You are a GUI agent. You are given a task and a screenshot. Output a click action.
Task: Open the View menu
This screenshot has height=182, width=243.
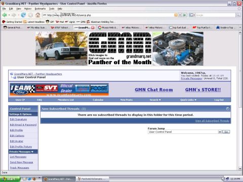(19, 9)
